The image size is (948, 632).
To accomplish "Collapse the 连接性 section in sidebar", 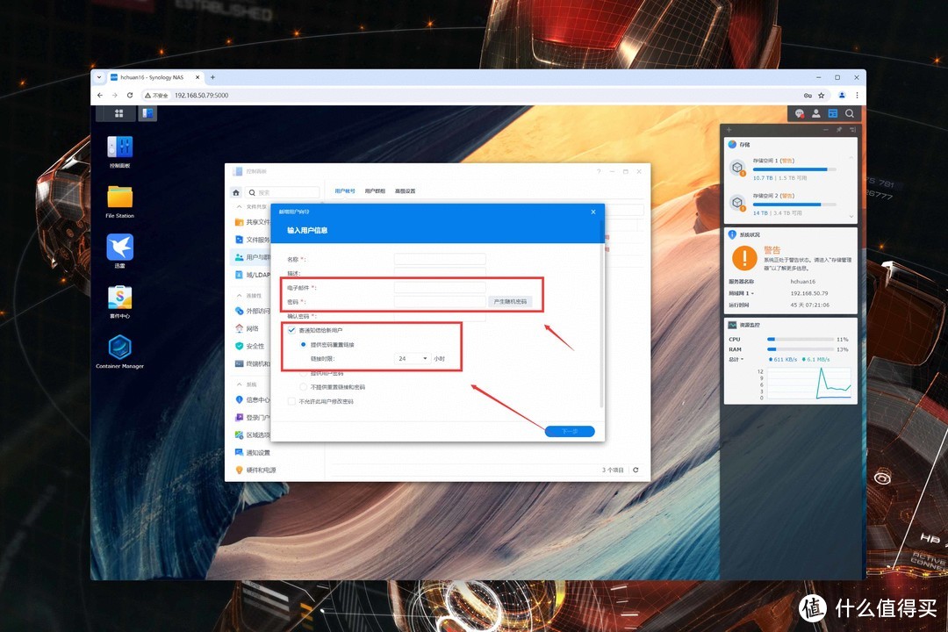I will (239, 296).
